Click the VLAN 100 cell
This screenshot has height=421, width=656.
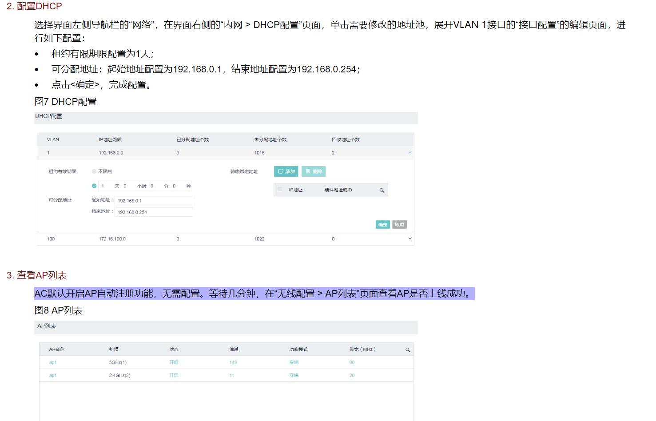click(x=51, y=239)
